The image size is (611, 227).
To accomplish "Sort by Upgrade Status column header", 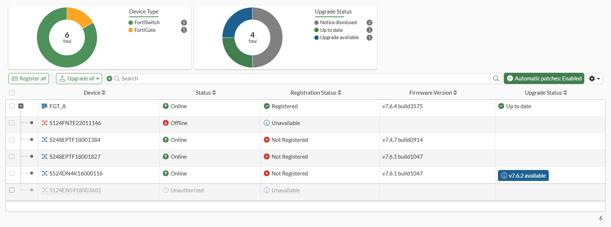I will (546, 93).
